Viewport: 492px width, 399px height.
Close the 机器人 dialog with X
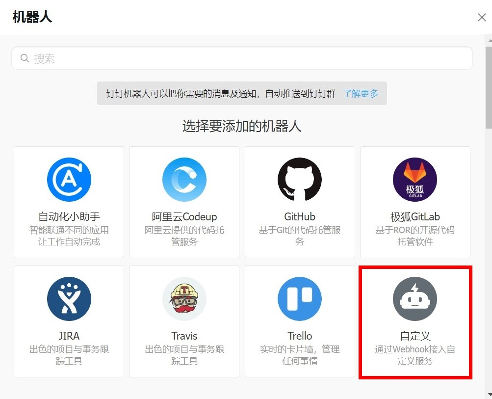(x=482, y=17)
